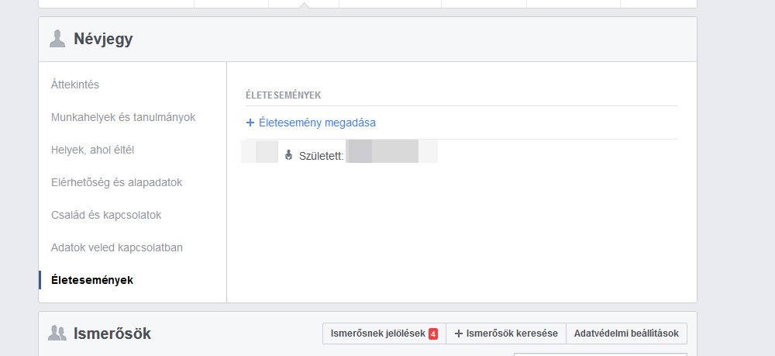The width and height of the screenshot is (775, 356).
Task: Select Munkahelyek és tanulmányok in sidebar
Action: (x=123, y=117)
